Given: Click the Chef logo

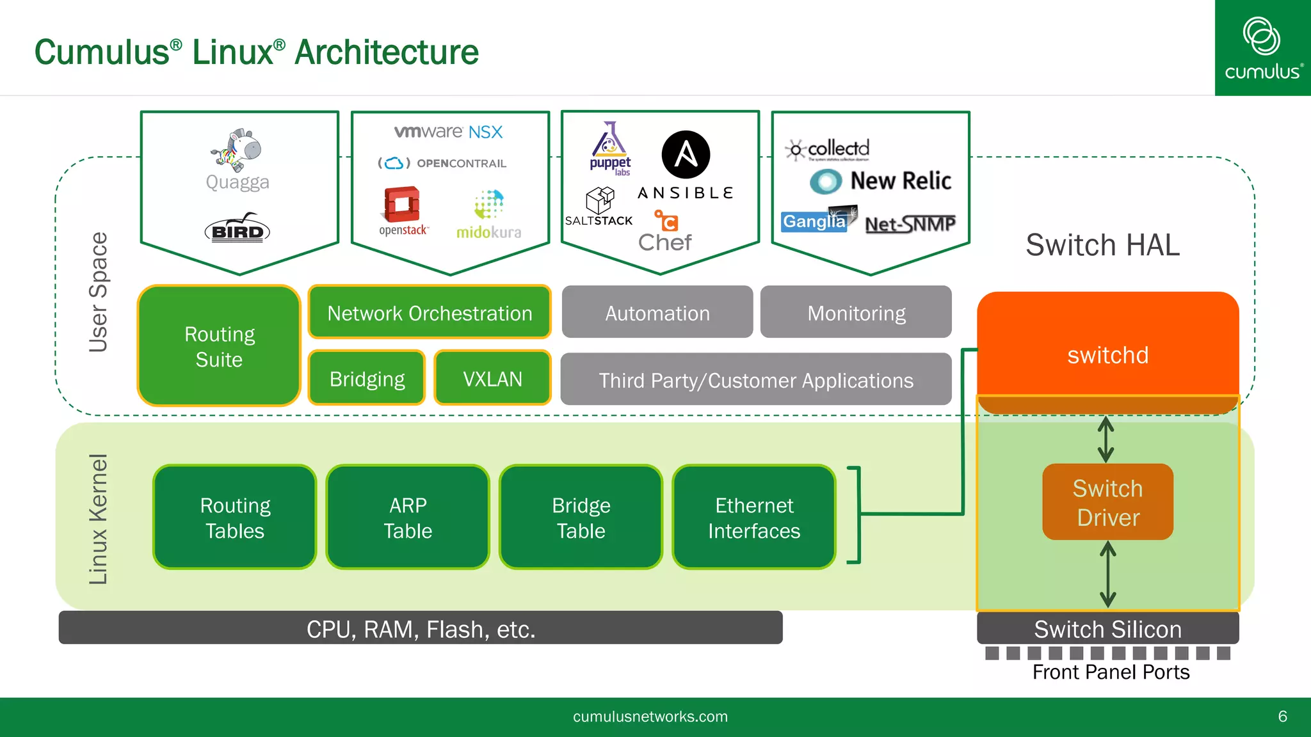Looking at the screenshot, I should pyautogui.click(x=665, y=232).
